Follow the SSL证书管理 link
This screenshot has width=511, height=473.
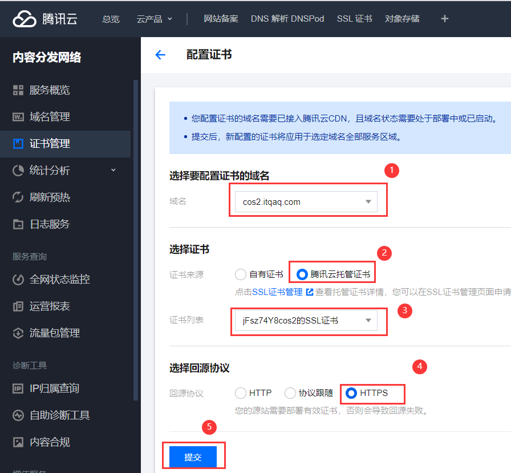(x=277, y=292)
